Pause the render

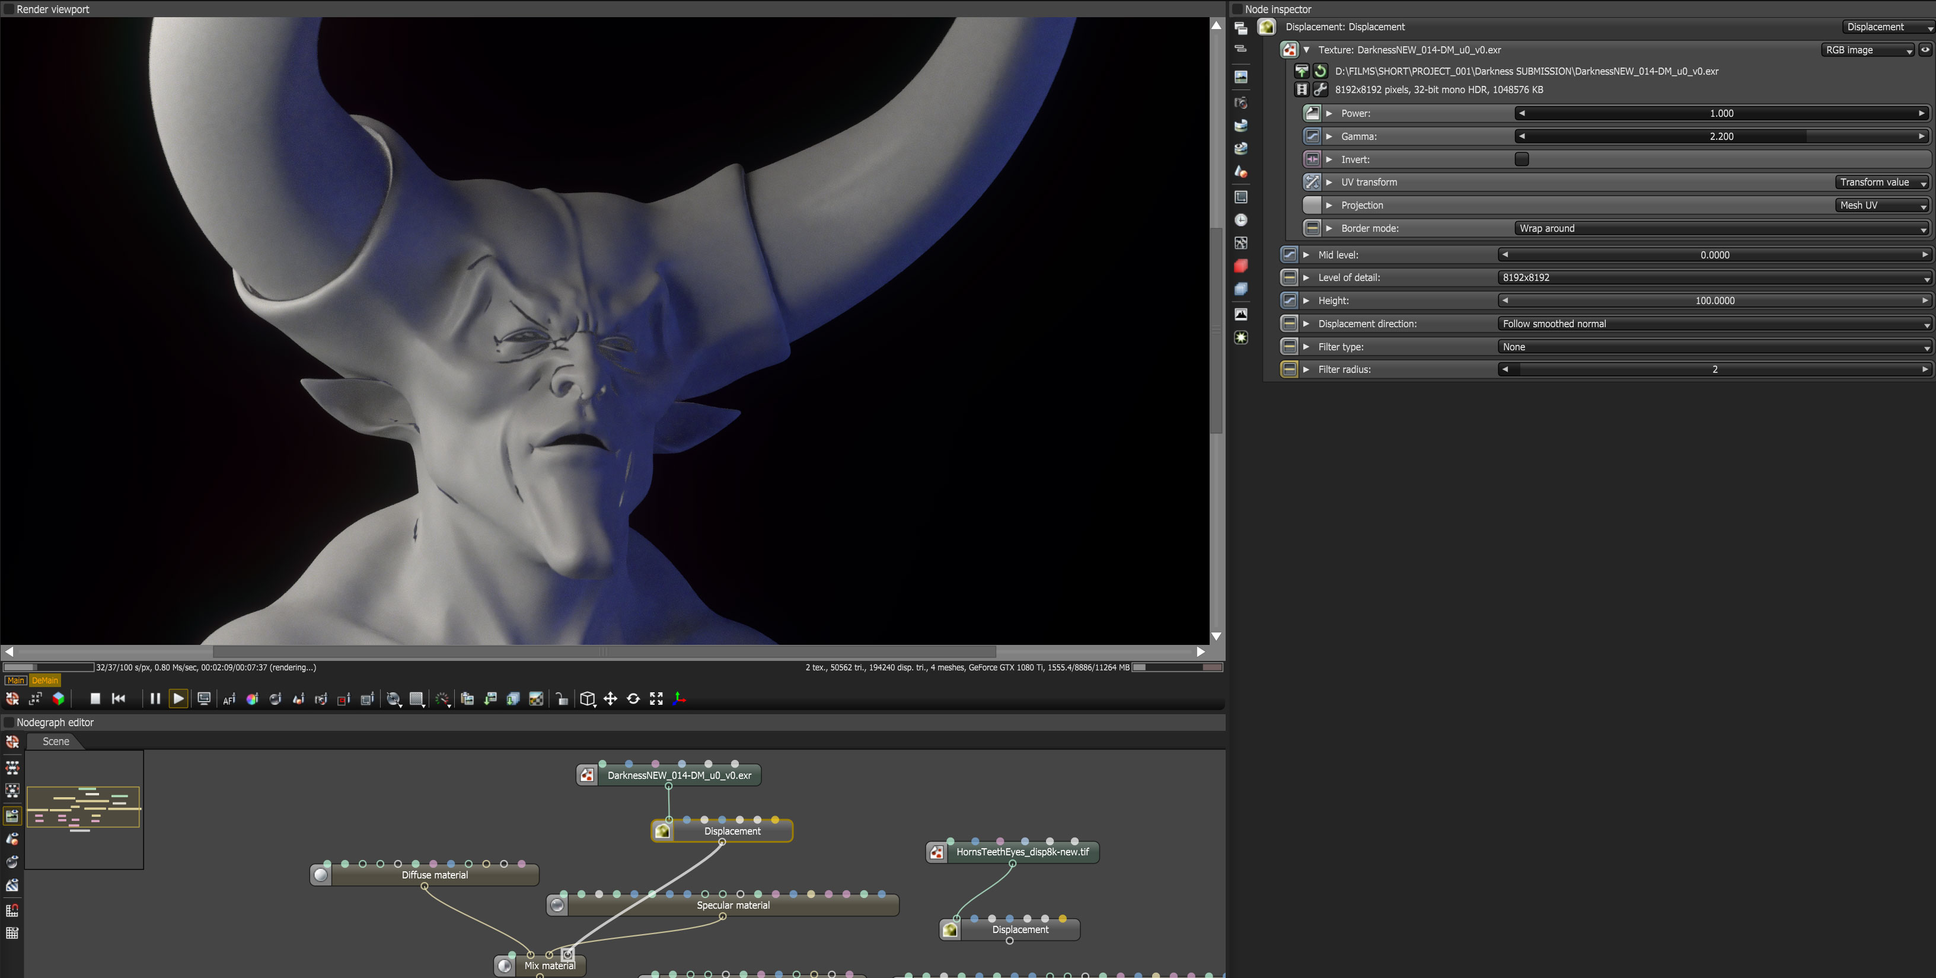tap(155, 699)
